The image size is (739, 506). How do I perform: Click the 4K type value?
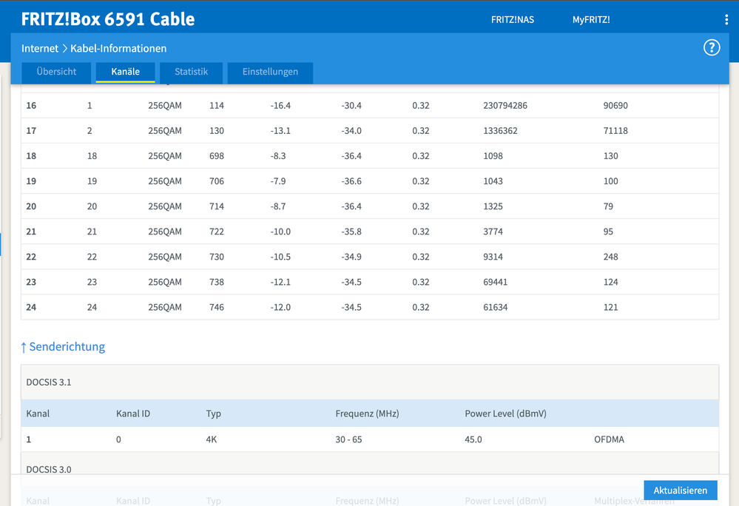pyautogui.click(x=211, y=439)
